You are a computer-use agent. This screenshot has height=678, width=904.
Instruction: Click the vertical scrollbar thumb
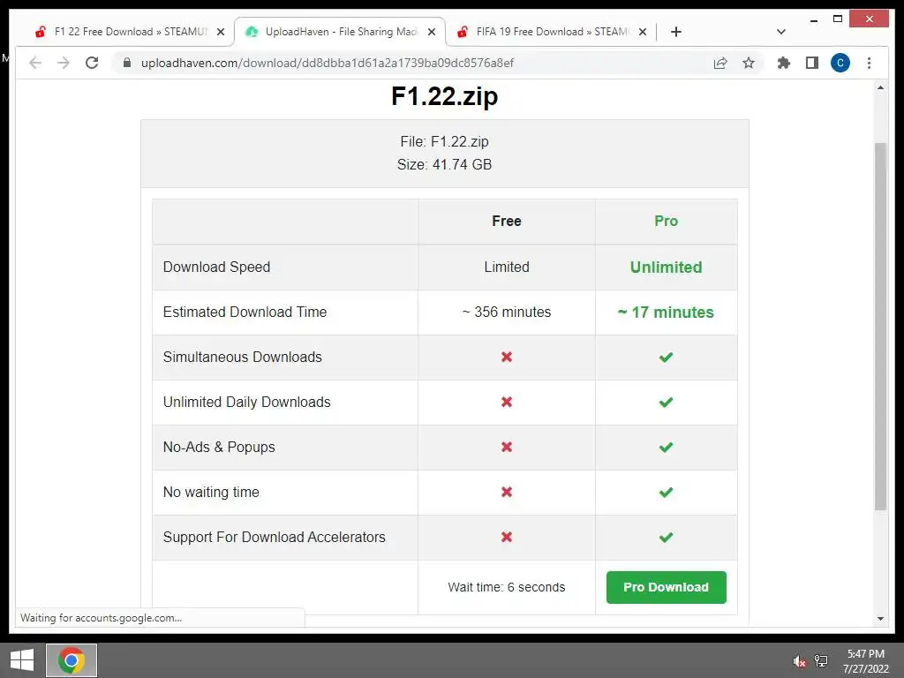pyautogui.click(x=880, y=327)
